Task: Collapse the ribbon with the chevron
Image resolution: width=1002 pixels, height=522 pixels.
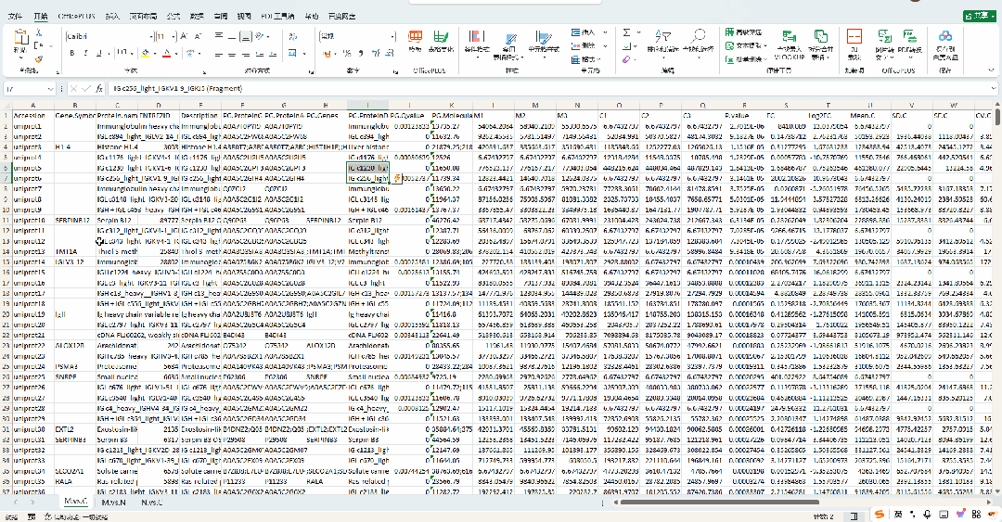Action: pyautogui.click(x=989, y=71)
